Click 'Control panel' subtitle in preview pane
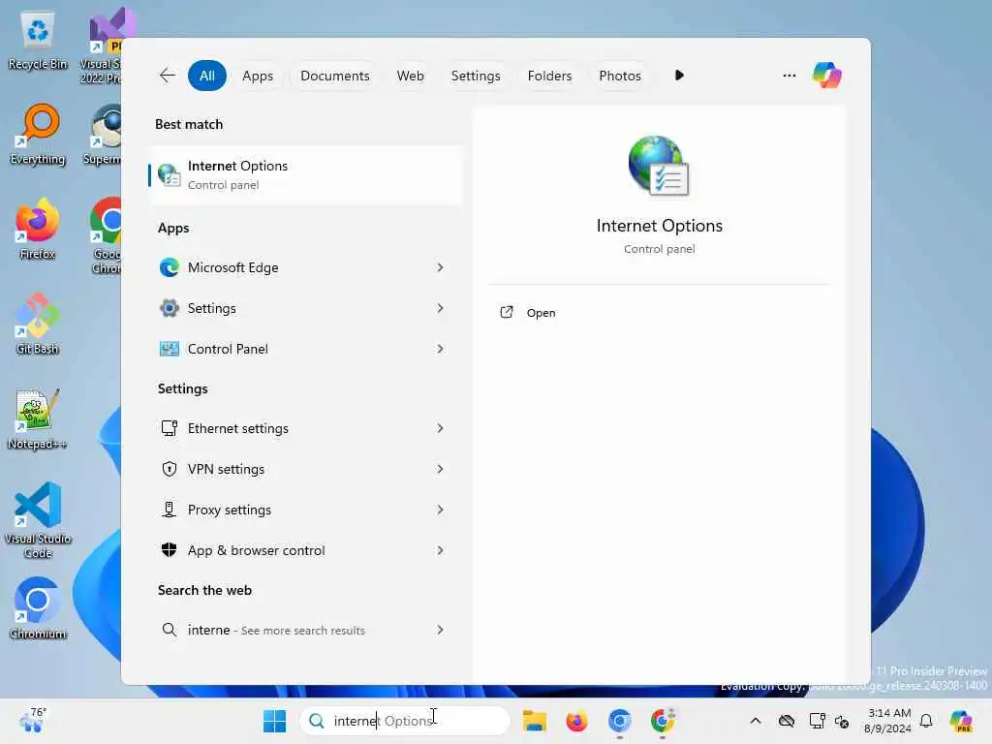This screenshot has height=744, width=992. (659, 249)
